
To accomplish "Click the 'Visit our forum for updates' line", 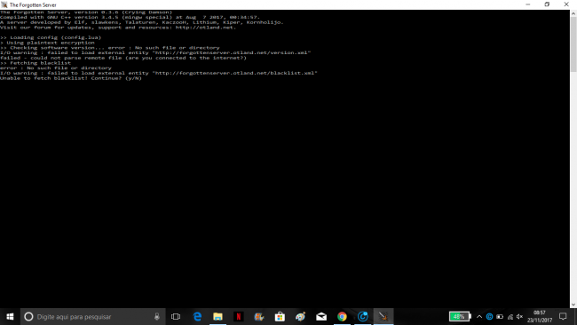I will (118, 28).
